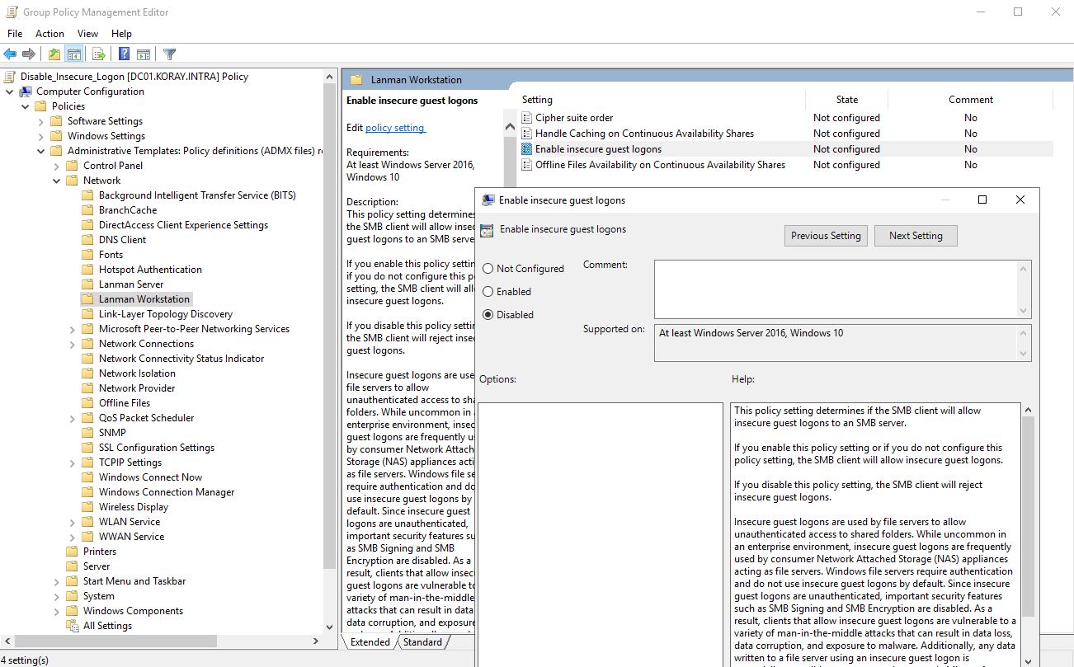Viewport: 1074px width, 667px height.
Task: Click the Filter funnel toolbar icon
Action: coord(170,54)
